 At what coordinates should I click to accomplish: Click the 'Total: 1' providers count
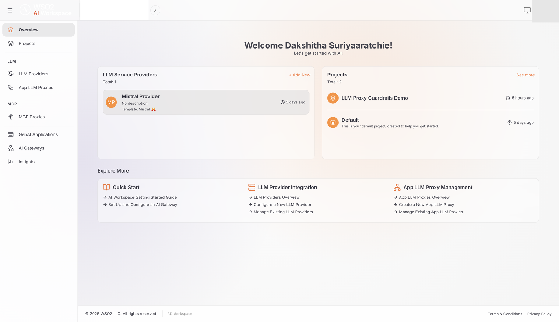tap(109, 82)
